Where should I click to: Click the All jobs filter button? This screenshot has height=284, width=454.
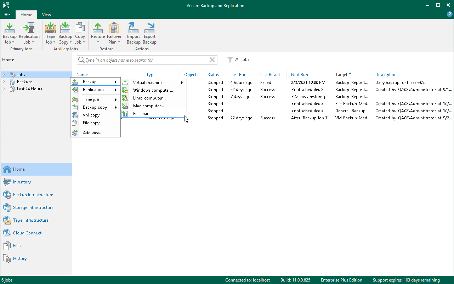coord(238,60)
